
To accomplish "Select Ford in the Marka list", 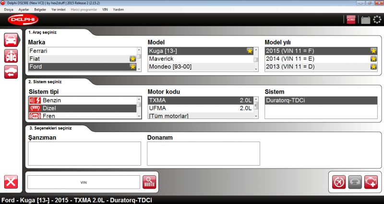I will click(x=83, y=67).
